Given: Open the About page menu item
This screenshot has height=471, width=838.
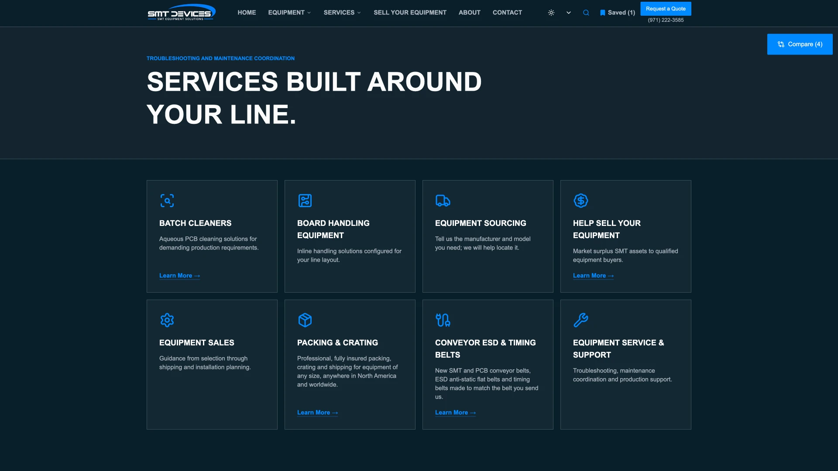Looking at the screenshot, I should tap(469, 13).
